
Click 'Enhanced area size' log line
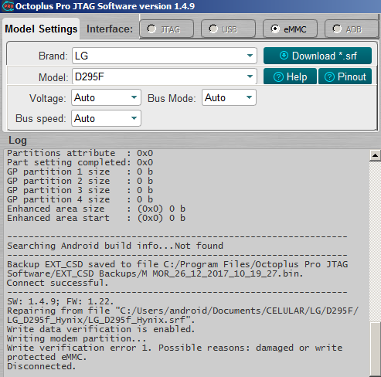96,209
